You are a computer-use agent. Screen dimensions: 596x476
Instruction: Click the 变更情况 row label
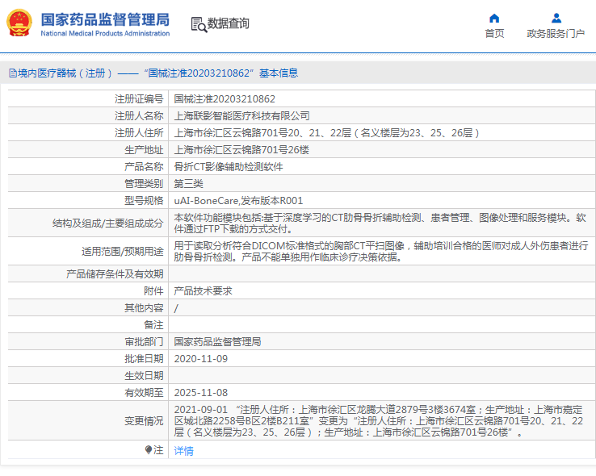pyautogui.click(x=144, y=421)
